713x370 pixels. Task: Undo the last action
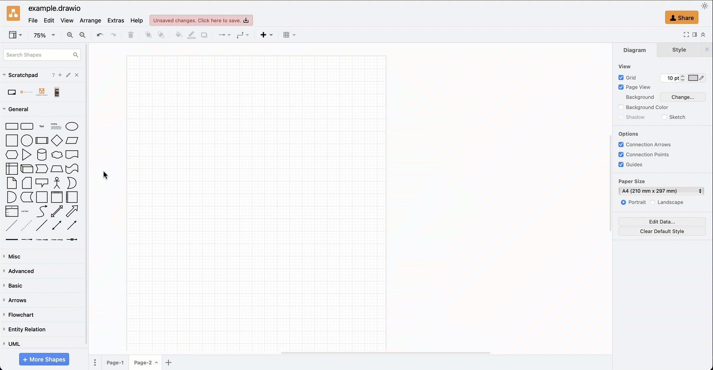[100, 35]
